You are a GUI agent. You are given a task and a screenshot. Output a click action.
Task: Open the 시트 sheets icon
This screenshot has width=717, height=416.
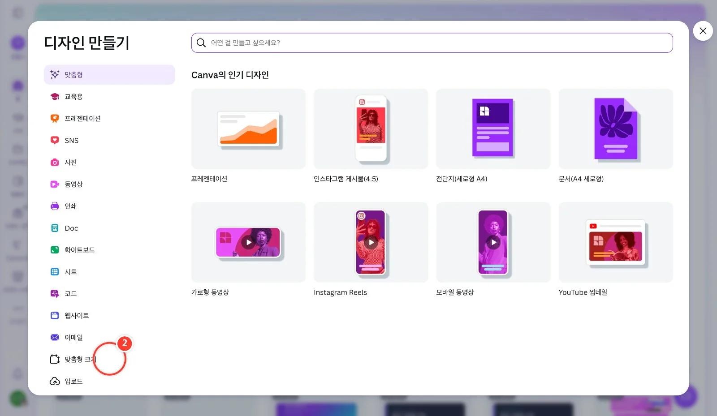pyautogui.click(x=55, y=272)
